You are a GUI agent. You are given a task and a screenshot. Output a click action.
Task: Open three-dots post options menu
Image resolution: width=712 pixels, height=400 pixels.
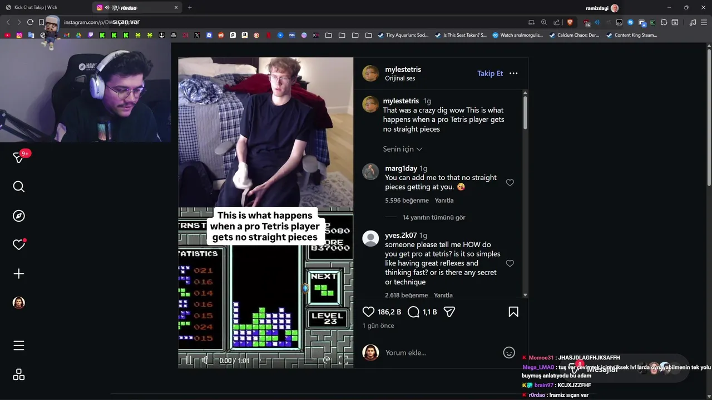[x=513, y=73]
